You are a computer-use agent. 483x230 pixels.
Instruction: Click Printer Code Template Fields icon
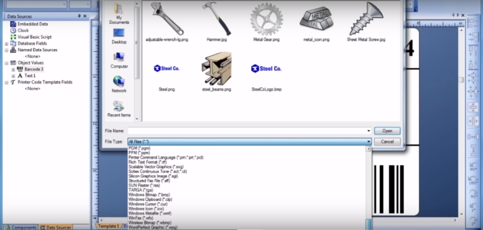[13, 82]
